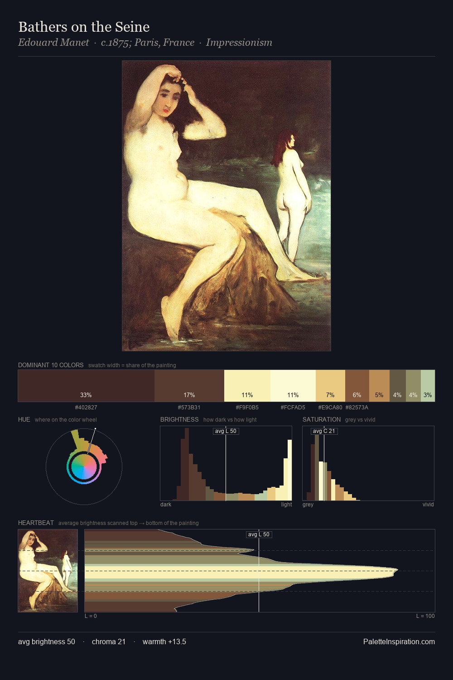The width and height of the screenshot is (453, 680).
Task: Click the 'avg C 21' marker label
Action: coord(324,431)
